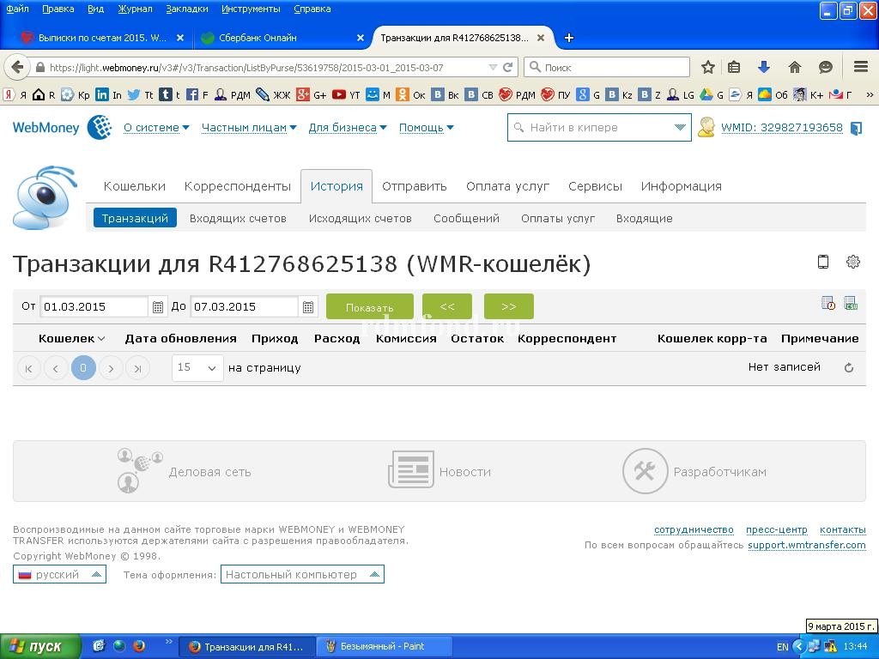Image resolution: width=879 pixels, height=659 pixels.
Task: Open the Отправить tab
Action: point(415,186)
